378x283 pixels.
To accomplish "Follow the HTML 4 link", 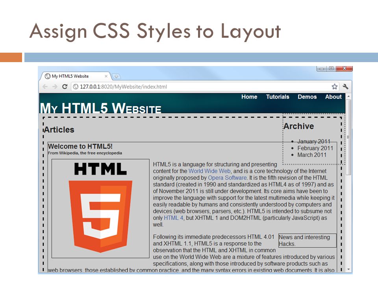I will [174, 218].
